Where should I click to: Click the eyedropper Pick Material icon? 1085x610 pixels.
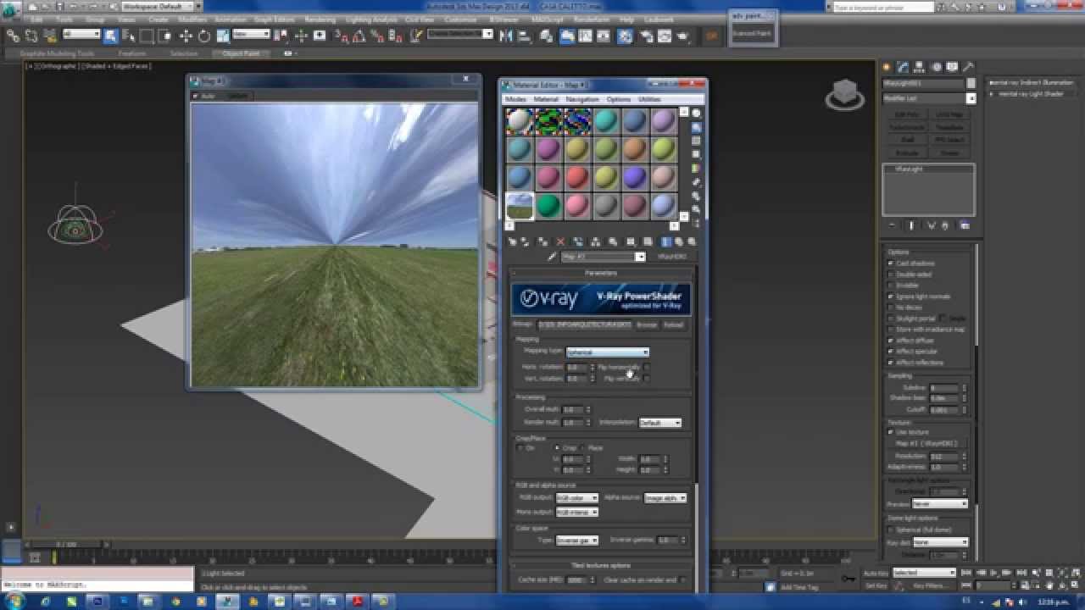[551, 257]
